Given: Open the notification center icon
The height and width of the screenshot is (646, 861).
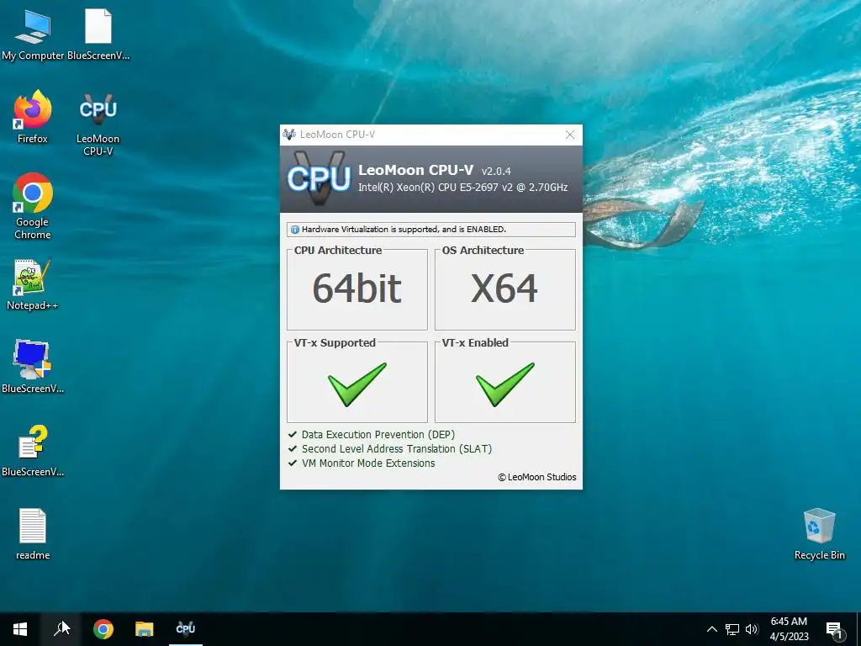Looking at the screenshot, I should (835, 630).
